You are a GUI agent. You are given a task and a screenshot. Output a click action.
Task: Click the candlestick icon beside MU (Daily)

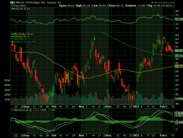[12, 34]
